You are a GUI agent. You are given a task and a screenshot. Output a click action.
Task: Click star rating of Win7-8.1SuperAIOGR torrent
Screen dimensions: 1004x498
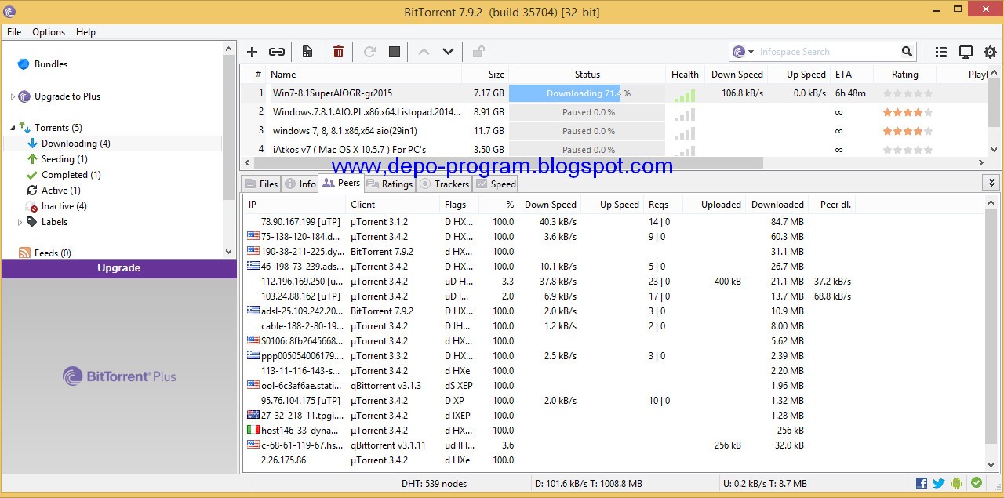click(x=908, y=93)
